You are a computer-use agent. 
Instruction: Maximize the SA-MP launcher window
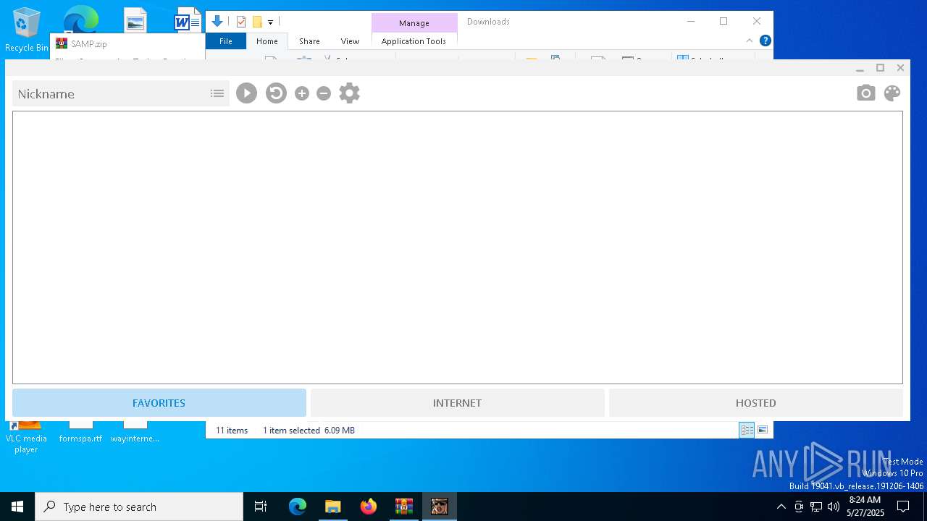coord(880,68)
